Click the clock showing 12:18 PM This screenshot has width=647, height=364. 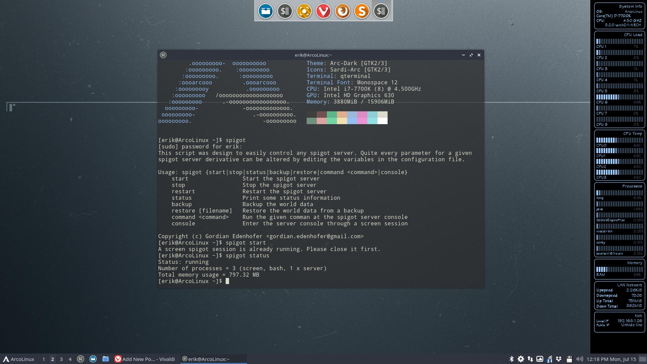pos(611,359)
